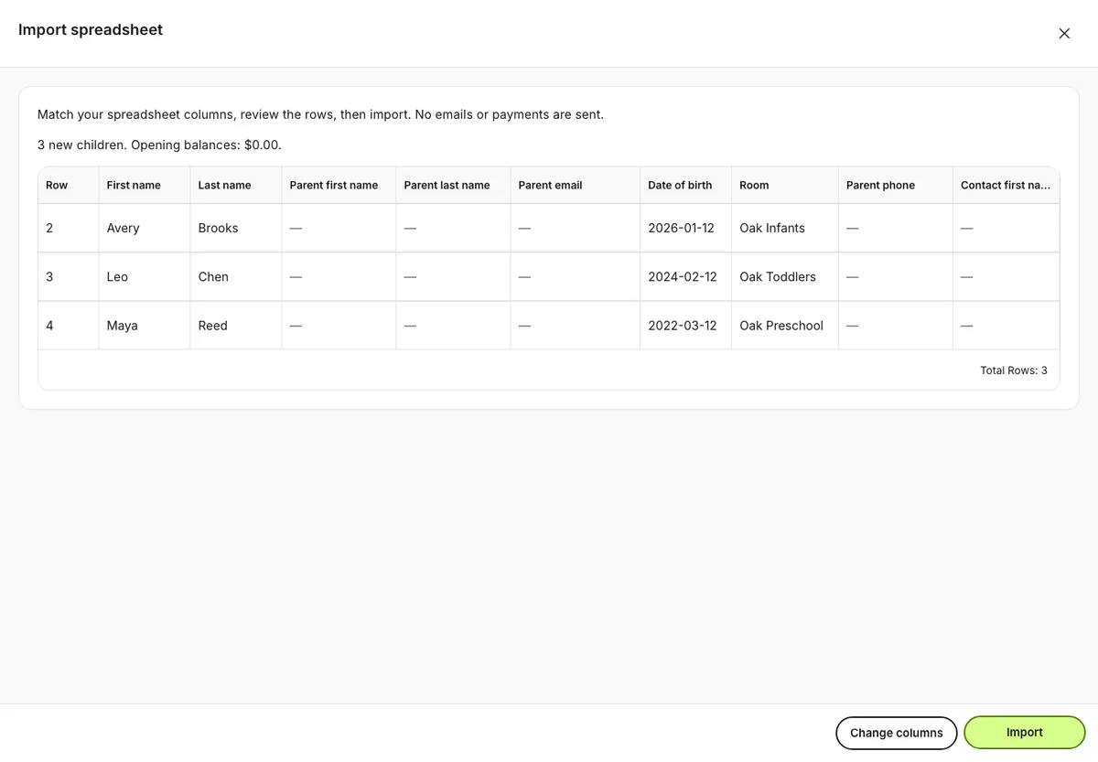Click the Parent email column header
The height and width of the screenshot is (762, 1098).
(576, 185)
